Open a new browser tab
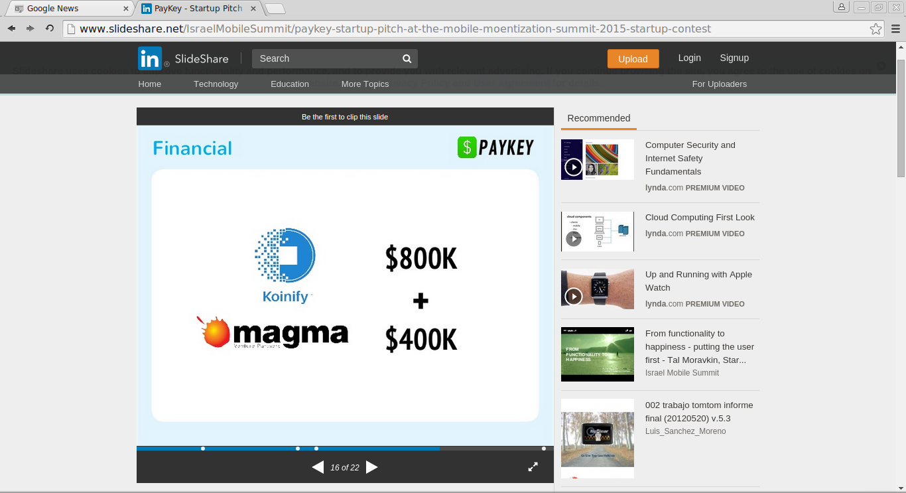 tap(275, 9)
